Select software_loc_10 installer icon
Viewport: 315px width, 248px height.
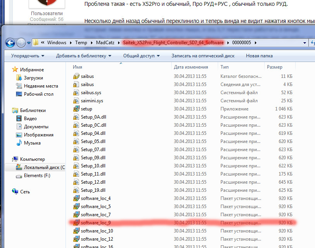pos(76,231)
